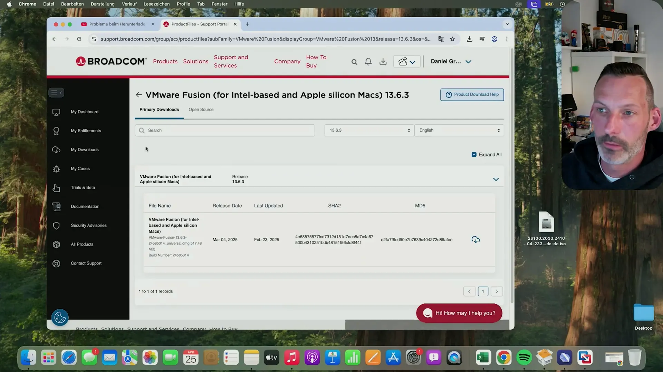Open Spotify from the Dock

pos(524,358)
